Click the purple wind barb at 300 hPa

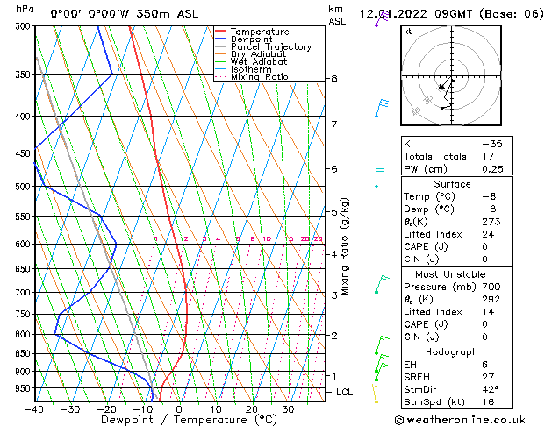383,19
